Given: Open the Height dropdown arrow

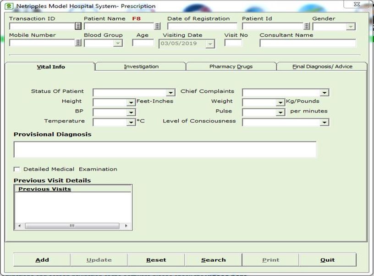Looking at the screenshot, I should pos(131,102).
